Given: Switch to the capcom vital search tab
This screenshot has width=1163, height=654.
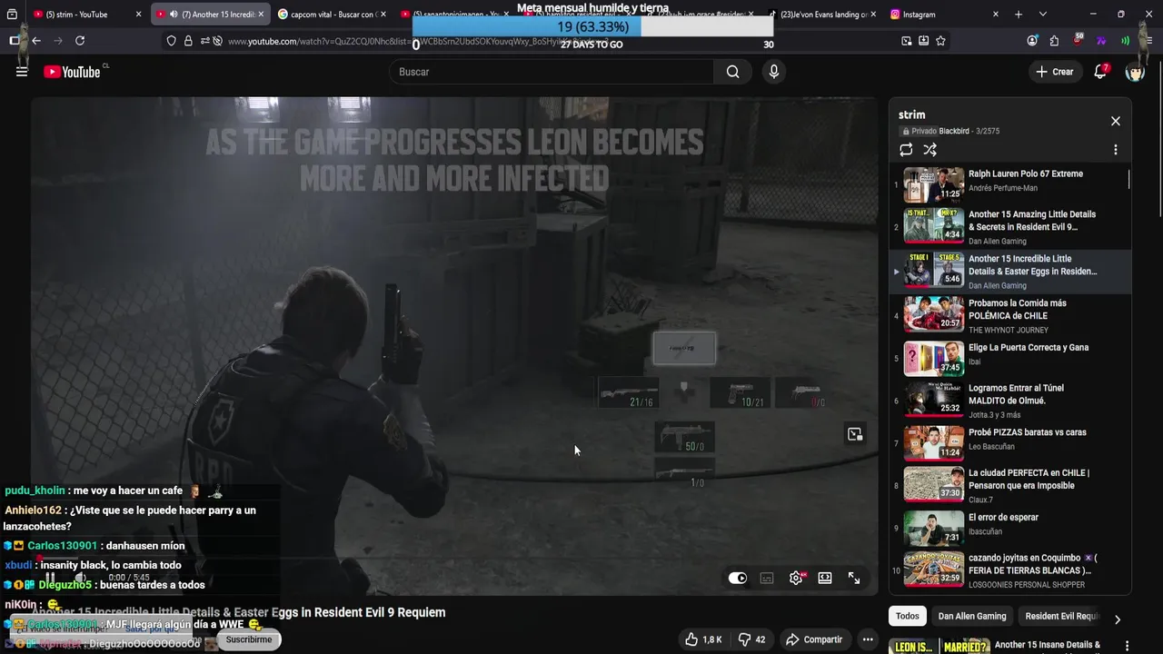Looking at the screenshot, I should (x=332, y=15).
